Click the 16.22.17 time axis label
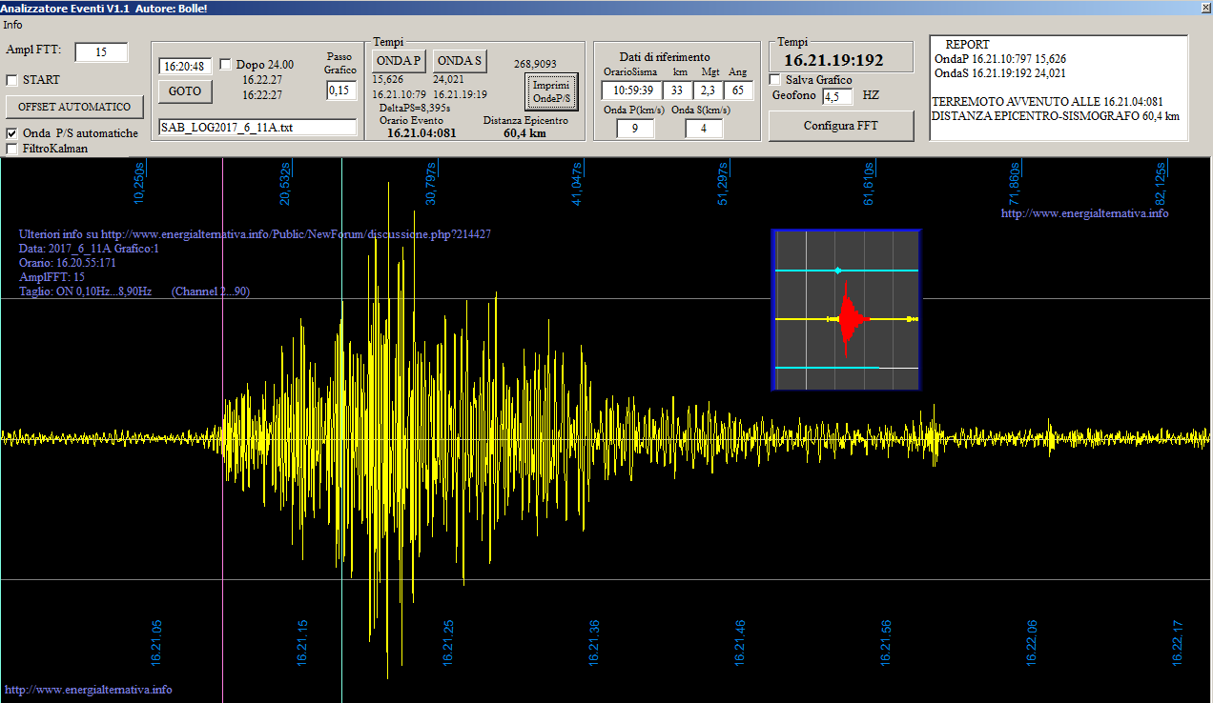Screen dimensions: 1213x703 [x=1178, y=643]
